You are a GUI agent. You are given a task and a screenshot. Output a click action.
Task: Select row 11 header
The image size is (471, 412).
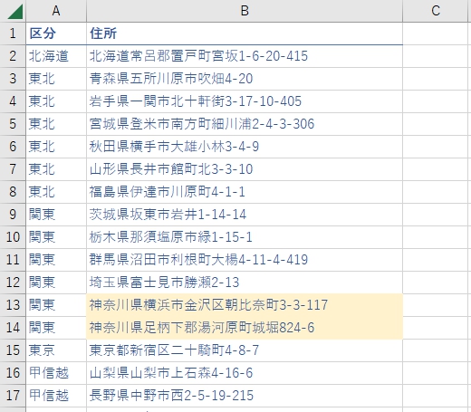pyautogui.click(x=13, y=260)
